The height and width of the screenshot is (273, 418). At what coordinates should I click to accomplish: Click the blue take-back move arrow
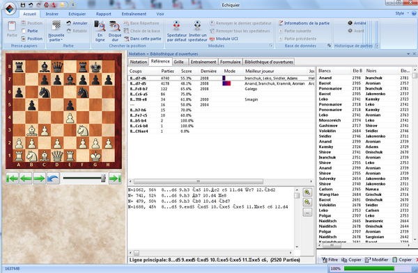pyautogui.click(x=53, y=179)
